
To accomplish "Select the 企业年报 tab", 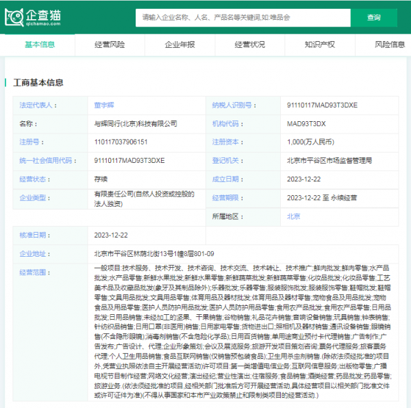I will (179, 44).
